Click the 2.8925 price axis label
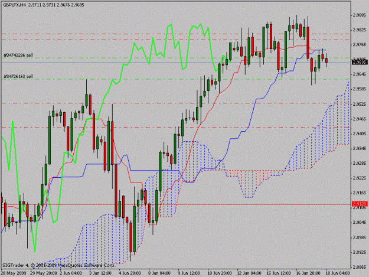This screenshot has width=369, height=277. (360, 252)
